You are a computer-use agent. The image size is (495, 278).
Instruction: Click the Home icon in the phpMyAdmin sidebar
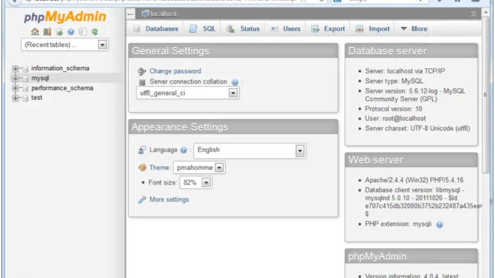pos(35,32)
